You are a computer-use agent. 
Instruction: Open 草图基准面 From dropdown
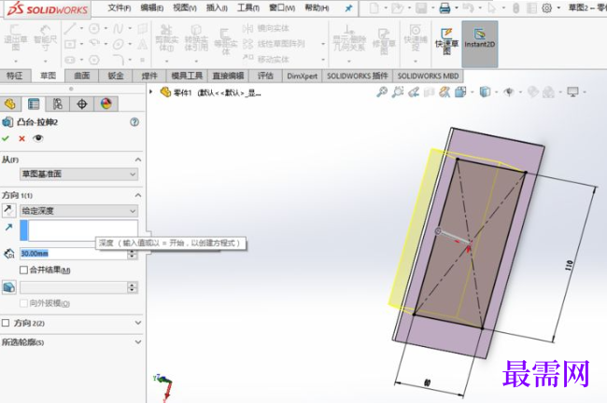pos(78,174)
